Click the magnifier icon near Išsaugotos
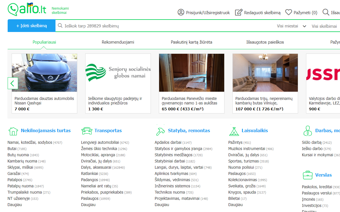 [x=326, y=12]
